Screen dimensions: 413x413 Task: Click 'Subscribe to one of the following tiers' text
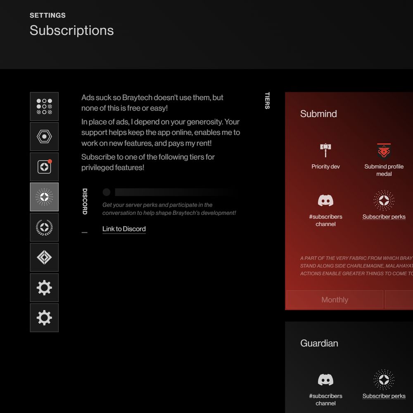click(148, 162)
